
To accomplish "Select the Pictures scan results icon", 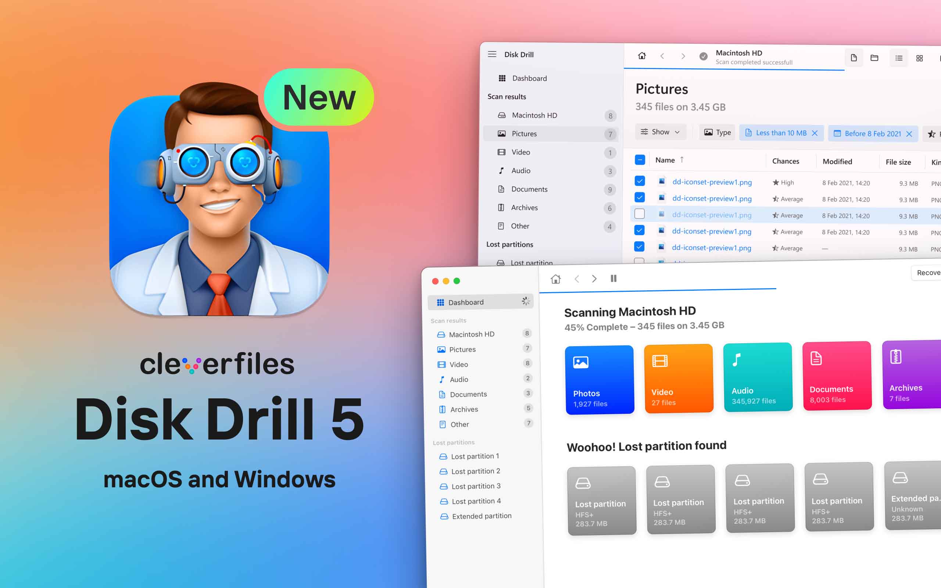I will click(441, 349).
